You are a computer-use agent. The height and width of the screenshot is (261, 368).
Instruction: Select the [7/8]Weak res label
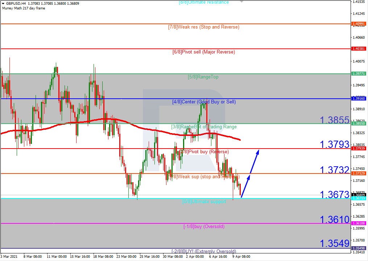203,27
